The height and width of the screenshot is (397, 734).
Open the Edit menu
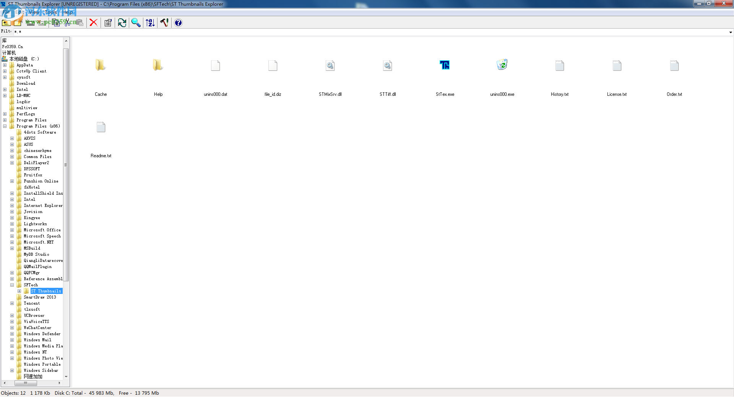tap(20, 12)
